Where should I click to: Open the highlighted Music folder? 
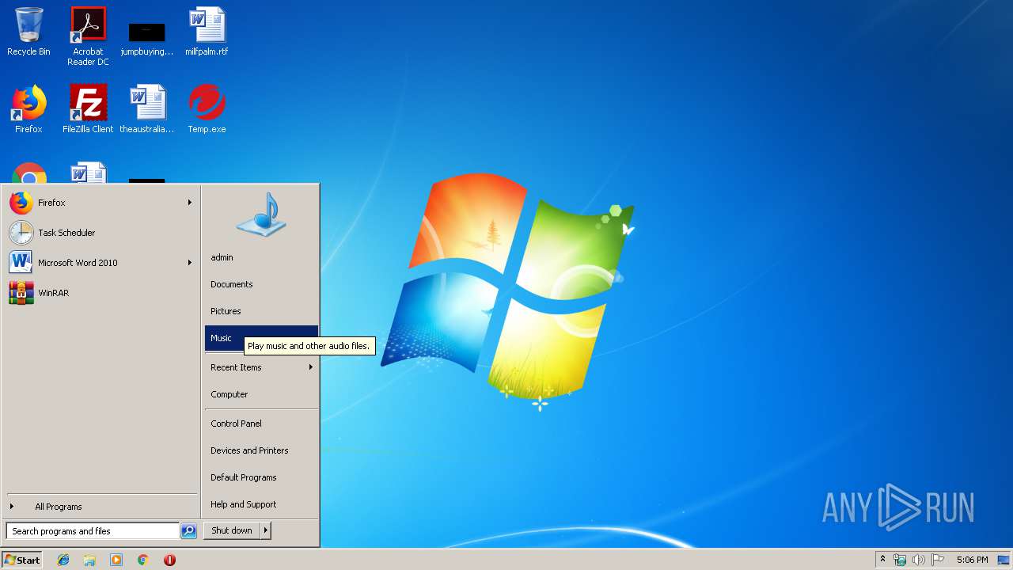261,338
